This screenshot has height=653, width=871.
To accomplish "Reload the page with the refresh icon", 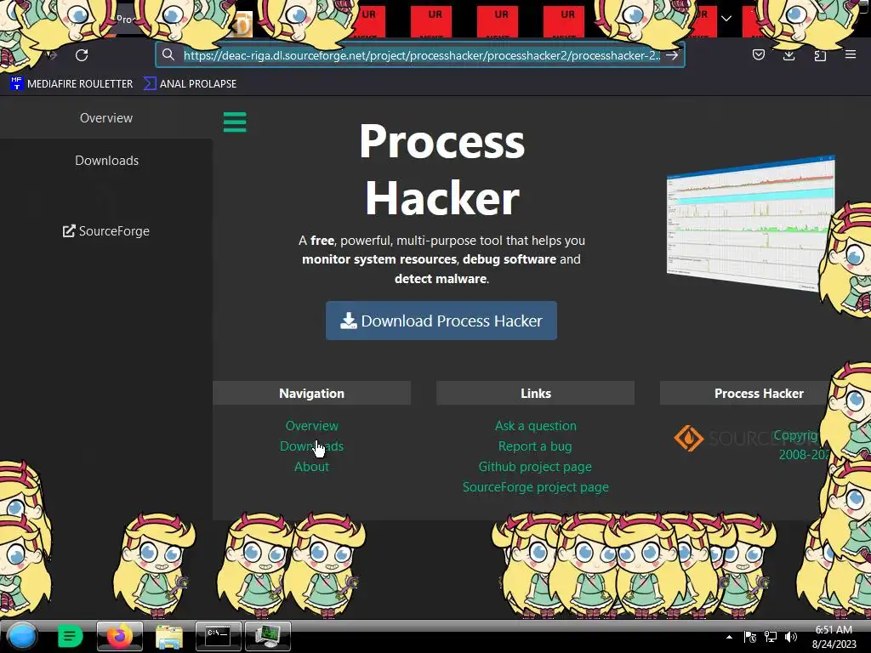I will [x=82, y=55].
